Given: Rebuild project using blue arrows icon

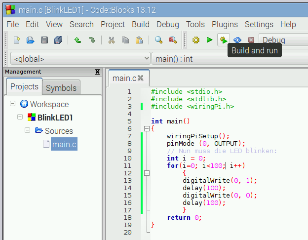Looking at the screenshot, I should (x=237, y=40).
